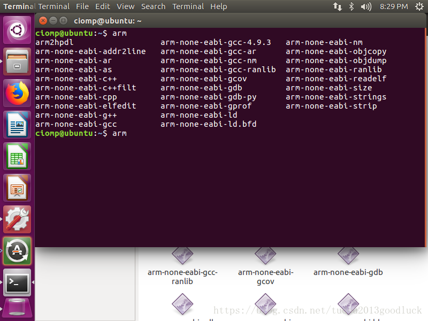Click arm-none-eabi-g++ in terminal output
This screenshot has width=428, height=321.
tap(76, 115)
